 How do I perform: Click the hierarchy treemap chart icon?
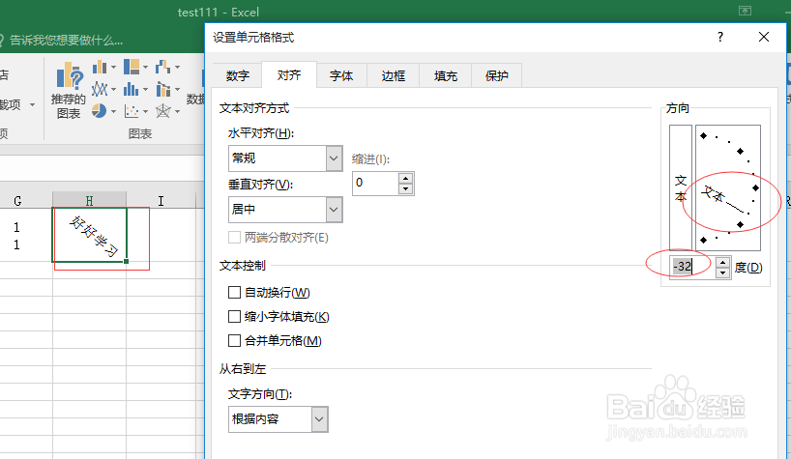coord(132,67)
